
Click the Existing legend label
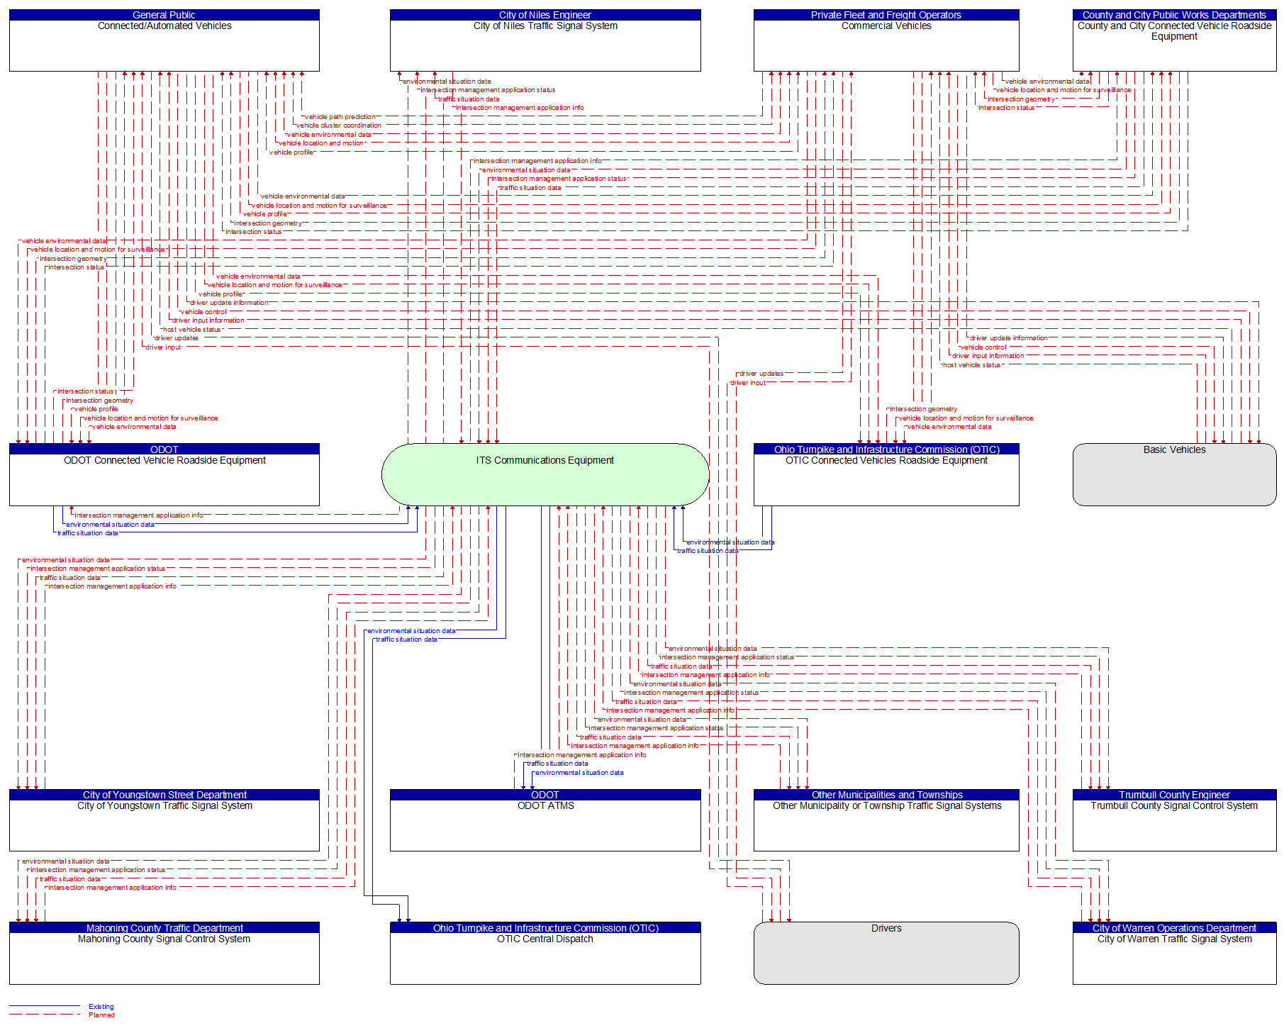pos(101,1007)
